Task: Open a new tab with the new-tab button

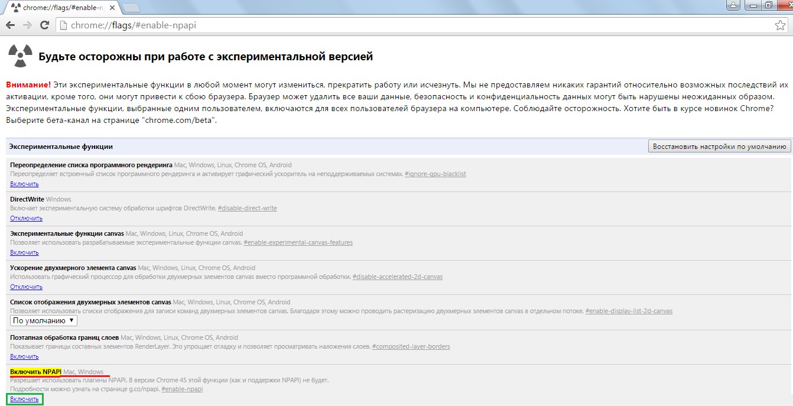Action: (131, 8)
